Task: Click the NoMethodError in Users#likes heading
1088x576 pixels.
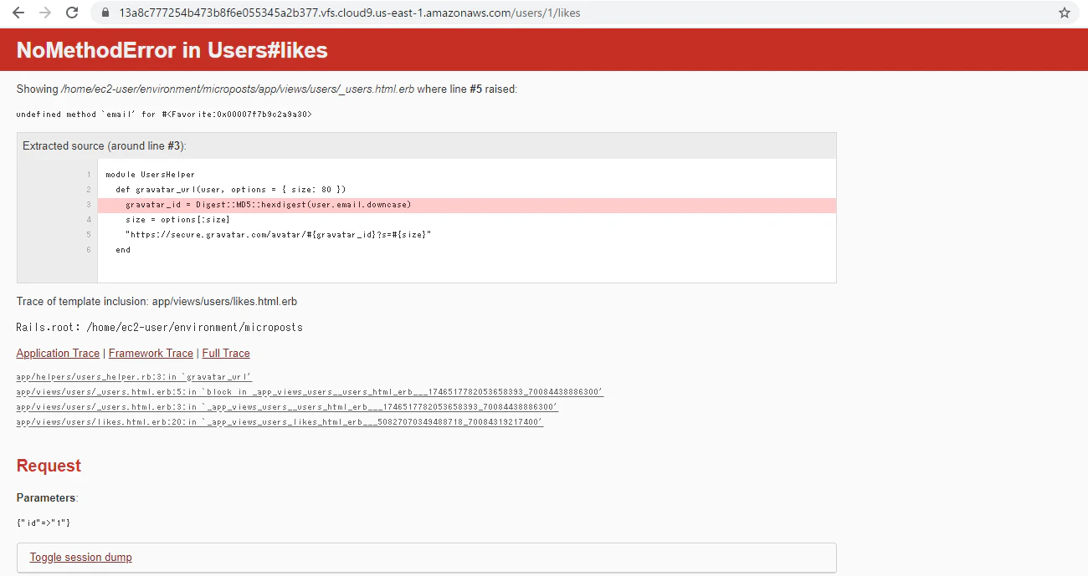Action: pyautogui.click(x=172, y=50)
